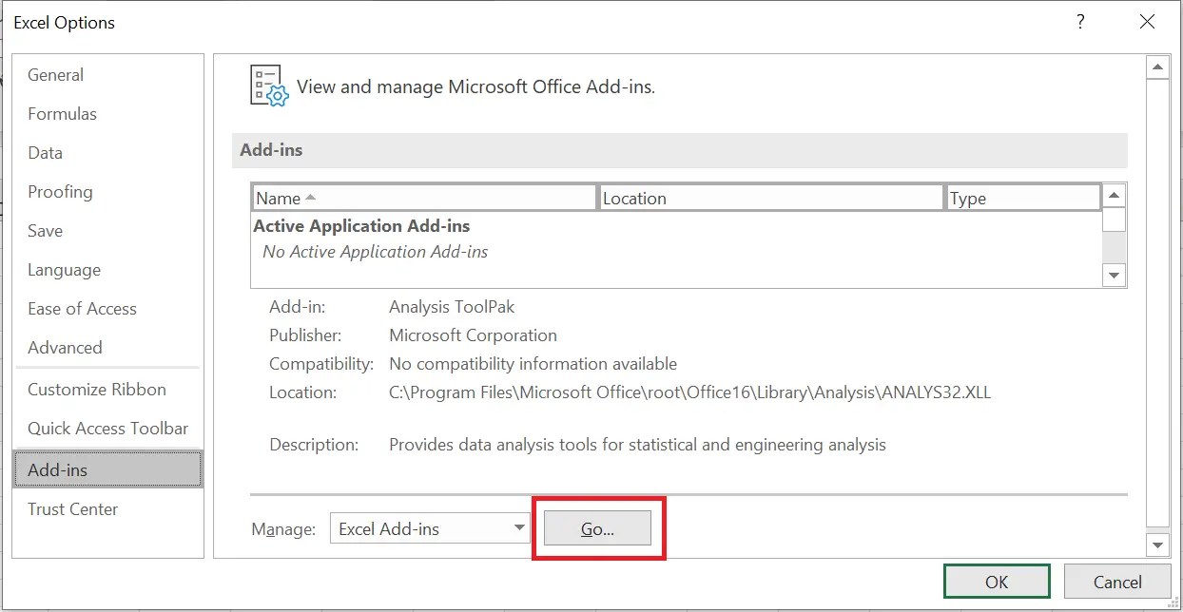Open the Proofing options section
1183x612 pixels.
click(61, 191)
